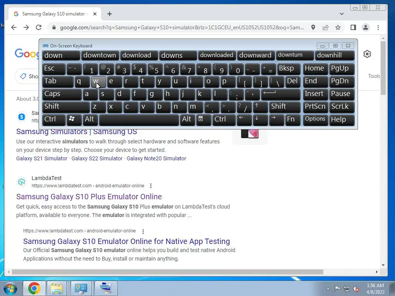The height and width of the screenshot is (296, 395).
Task: Open the Chrome three-dot menu
Action: pos(378,27)
